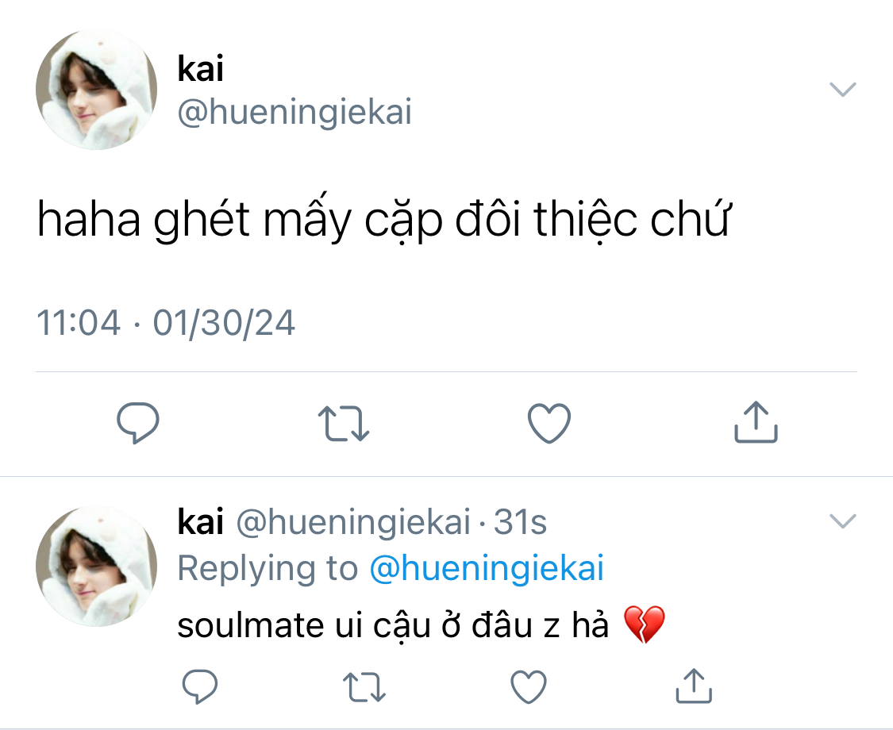
Task: Tap kai's avatar on the reply tweet
Action: point(97,566)
